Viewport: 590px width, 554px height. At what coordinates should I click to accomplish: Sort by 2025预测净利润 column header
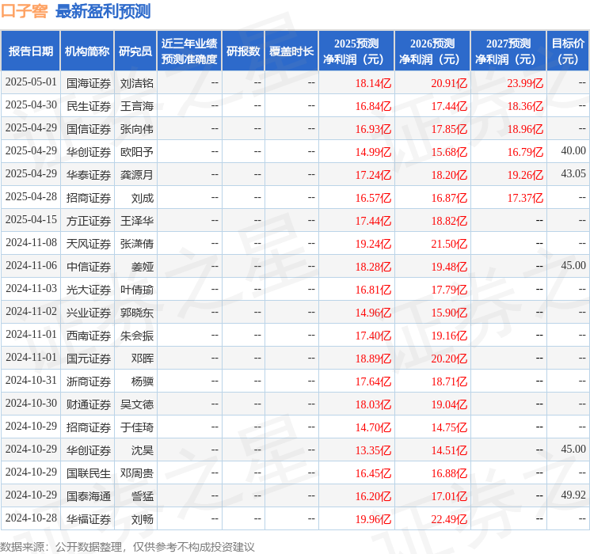[x=356, y=51]
